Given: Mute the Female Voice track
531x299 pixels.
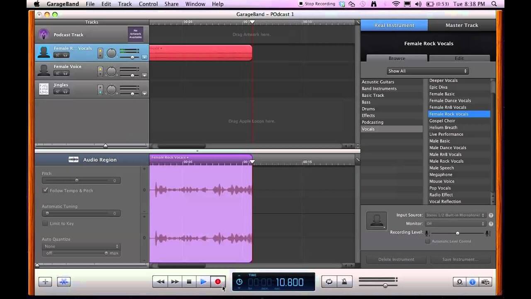Looking at the screenshot, I should (58, 73).
